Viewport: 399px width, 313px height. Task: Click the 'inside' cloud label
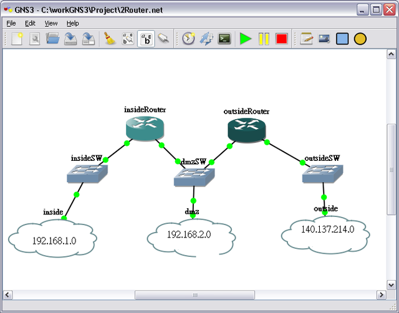point(53,212)
